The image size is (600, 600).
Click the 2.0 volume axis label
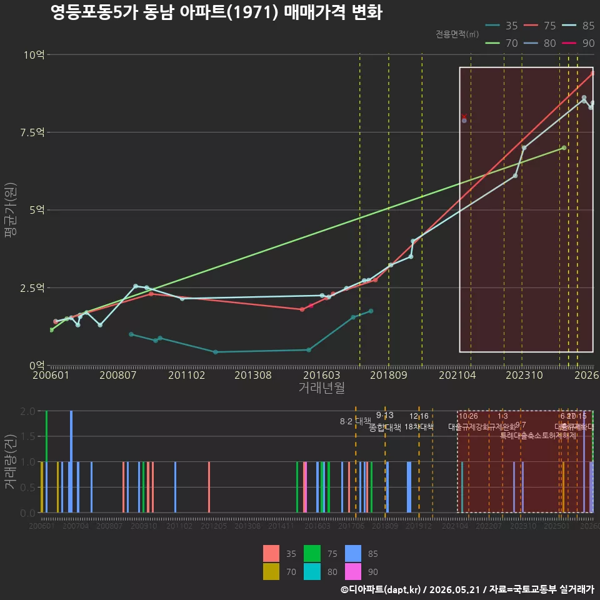coord(27,411)
